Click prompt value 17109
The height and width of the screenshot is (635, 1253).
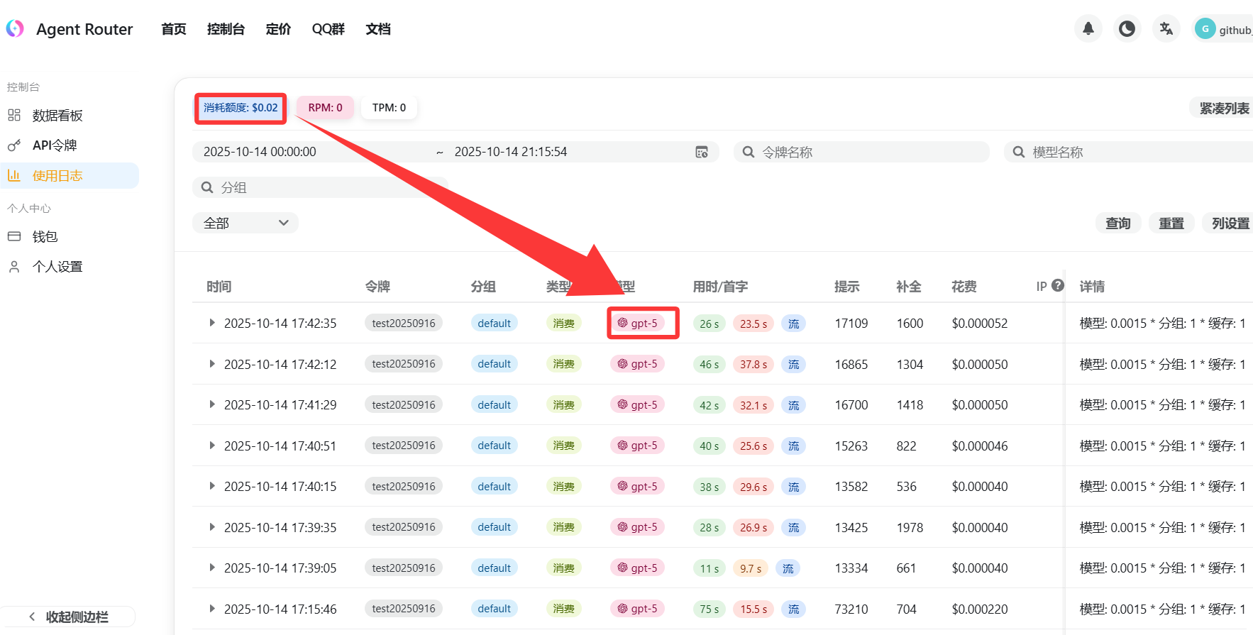tap(851, 324)
